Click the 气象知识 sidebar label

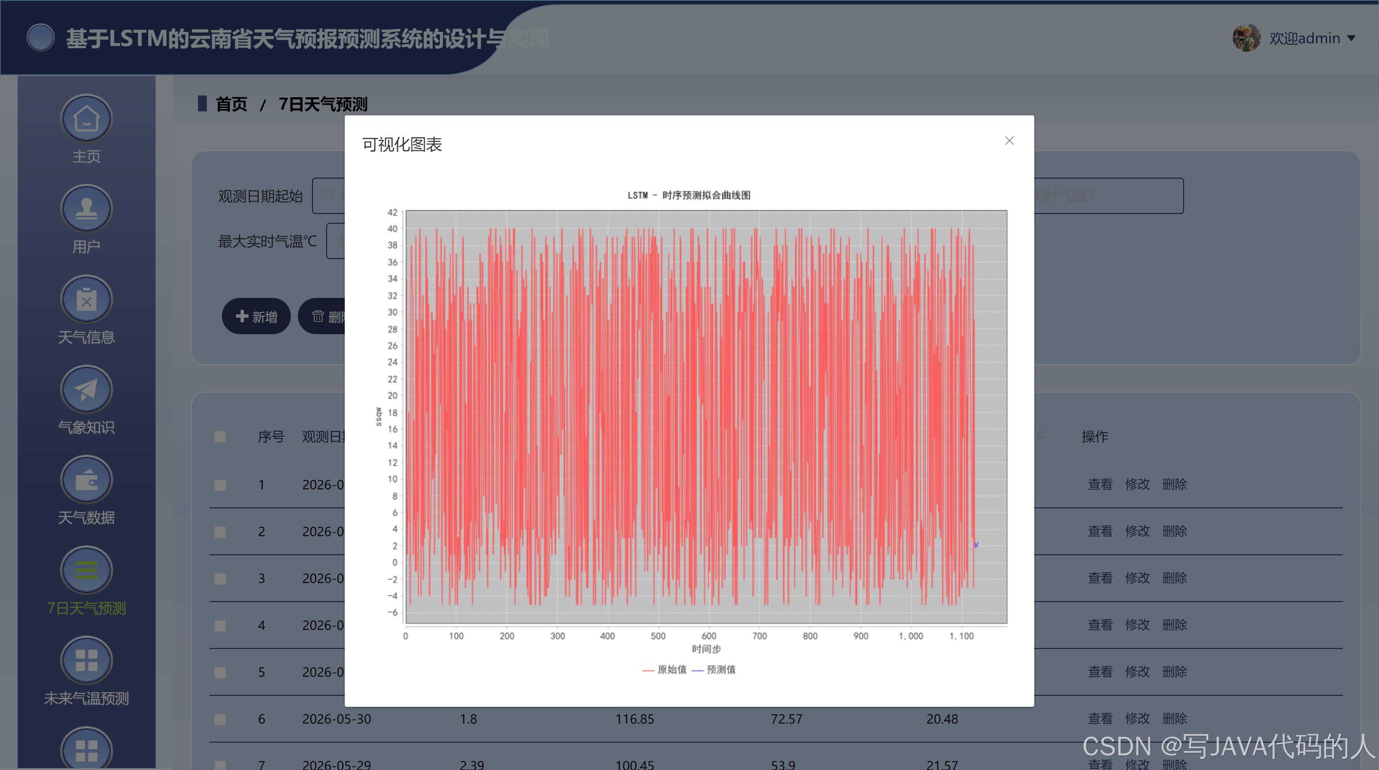(x=86, y=427)
